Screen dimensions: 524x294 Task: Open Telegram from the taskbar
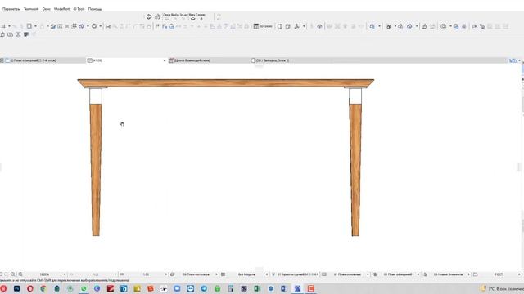(x=204, y=288)
